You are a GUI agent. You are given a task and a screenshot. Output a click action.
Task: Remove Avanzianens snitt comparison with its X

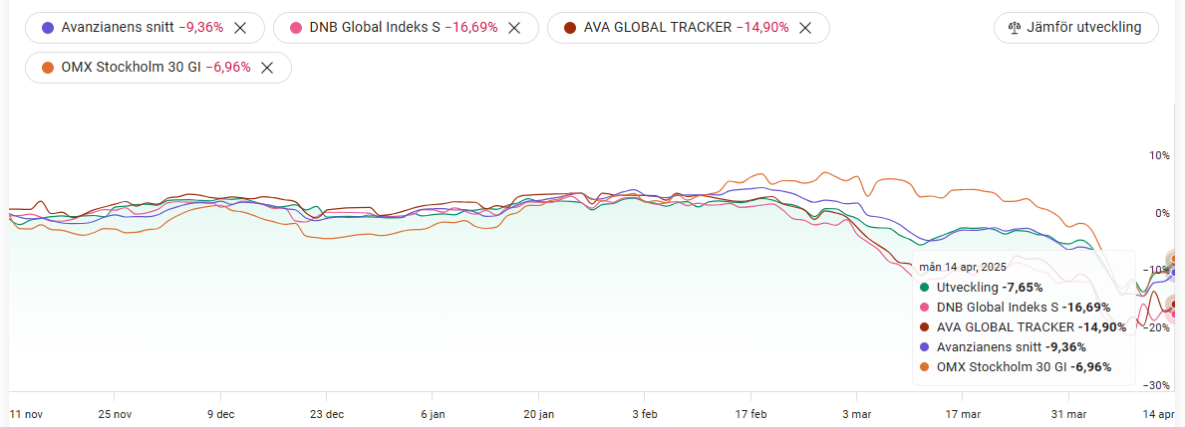click(240, 28)
